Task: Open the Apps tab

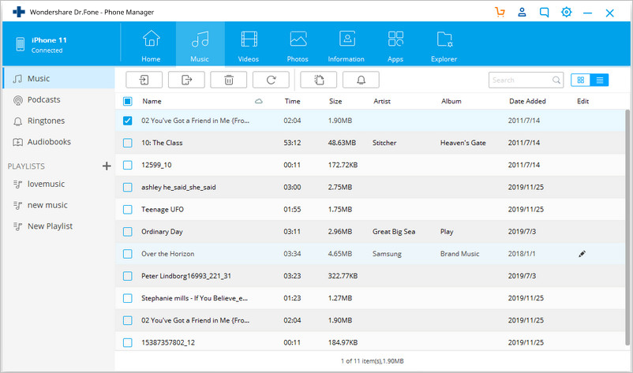Action: coord(395,44)
